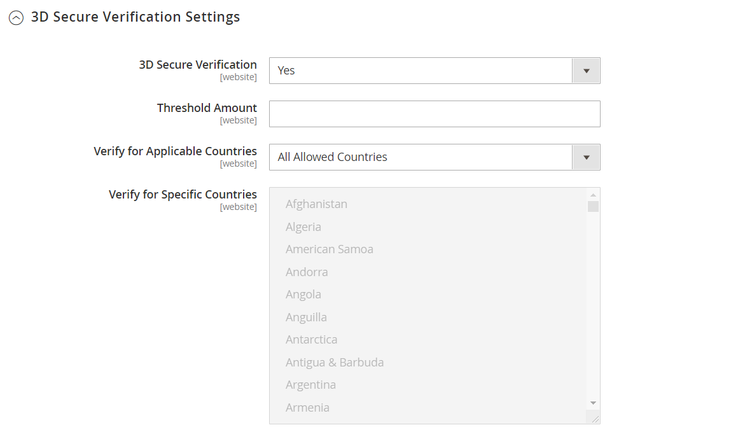
Task: Expand the All Allowed Countries combo box
Action: click(435, 157)
